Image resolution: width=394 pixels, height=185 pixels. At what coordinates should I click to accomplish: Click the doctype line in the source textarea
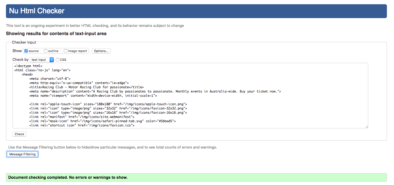(28, 66)
